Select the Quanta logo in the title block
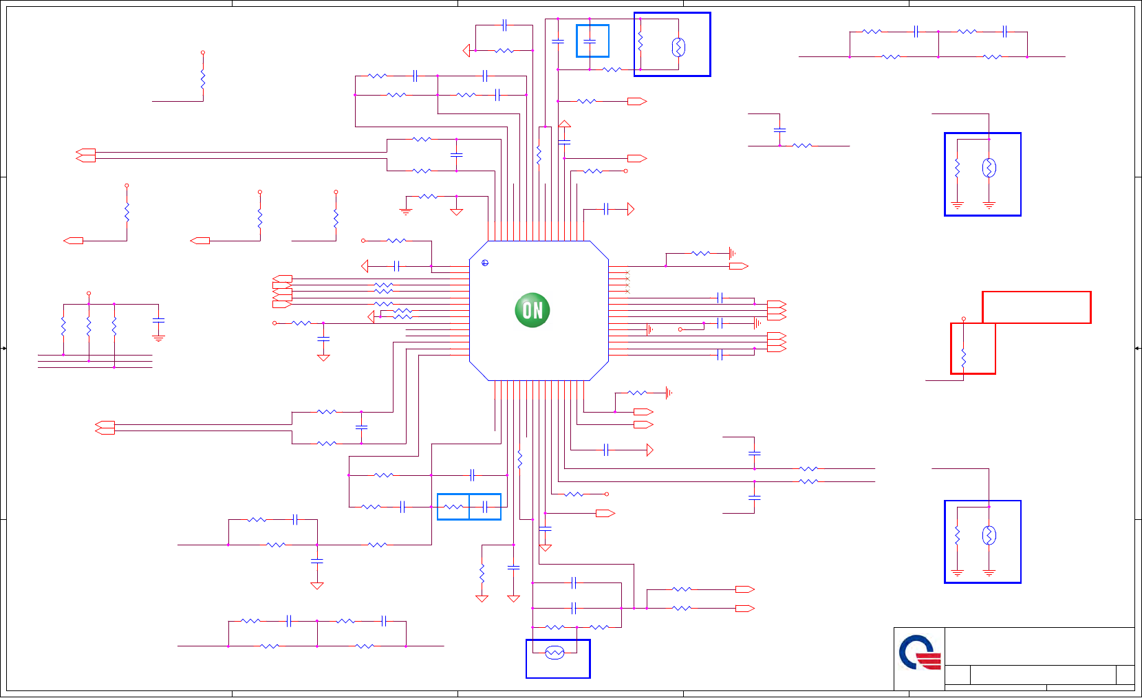Screen dimensions: 1142x698 920,653
